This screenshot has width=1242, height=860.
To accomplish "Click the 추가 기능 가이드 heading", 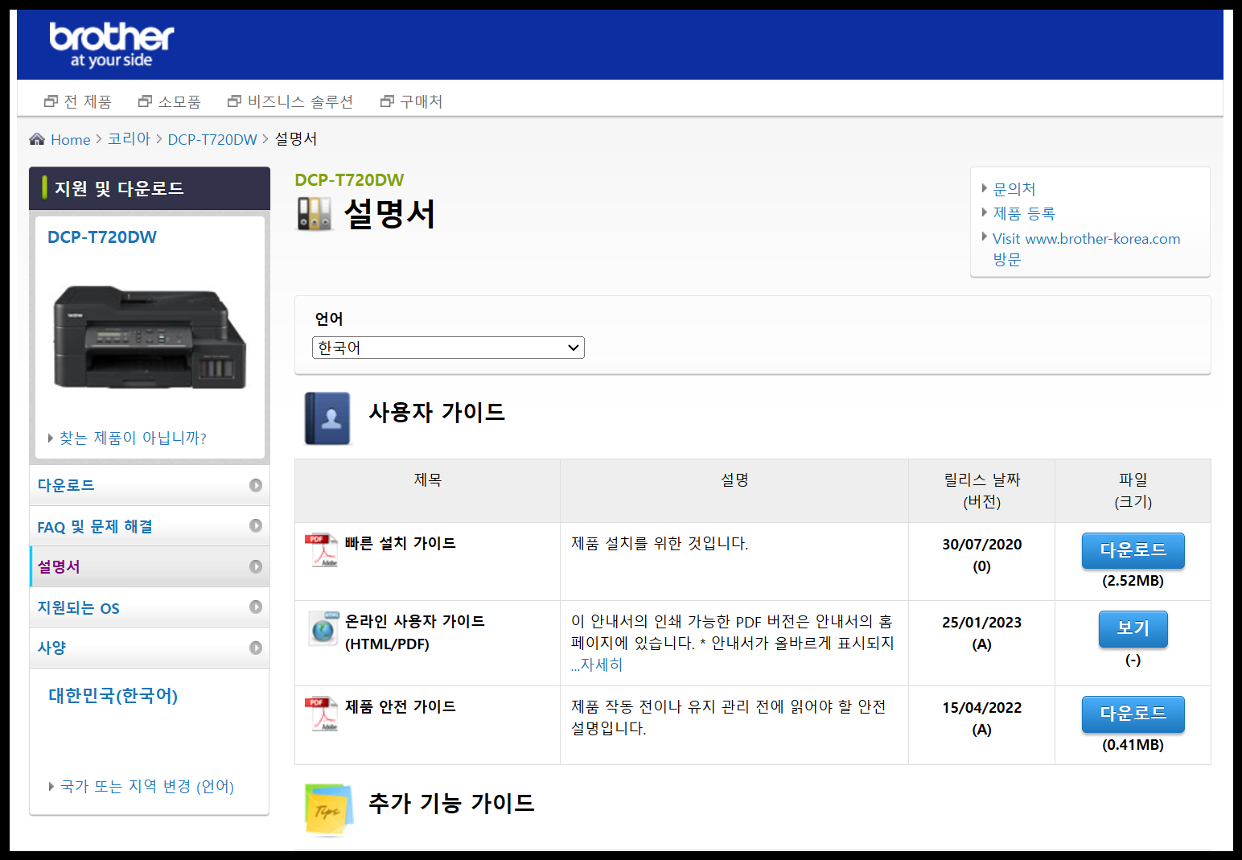I will [x=451, y=803].
